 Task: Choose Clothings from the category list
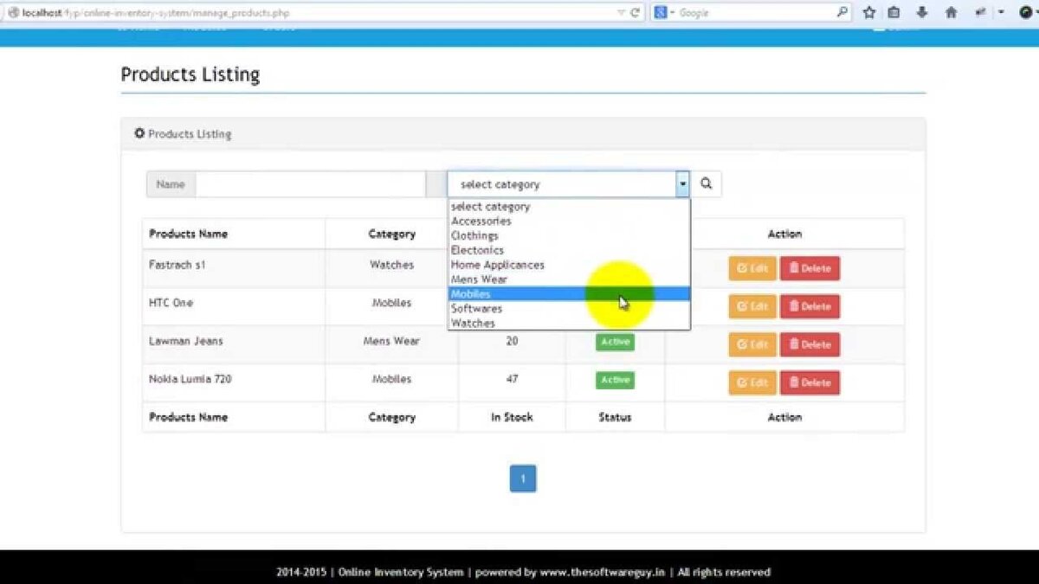click(x=569, y=235)
